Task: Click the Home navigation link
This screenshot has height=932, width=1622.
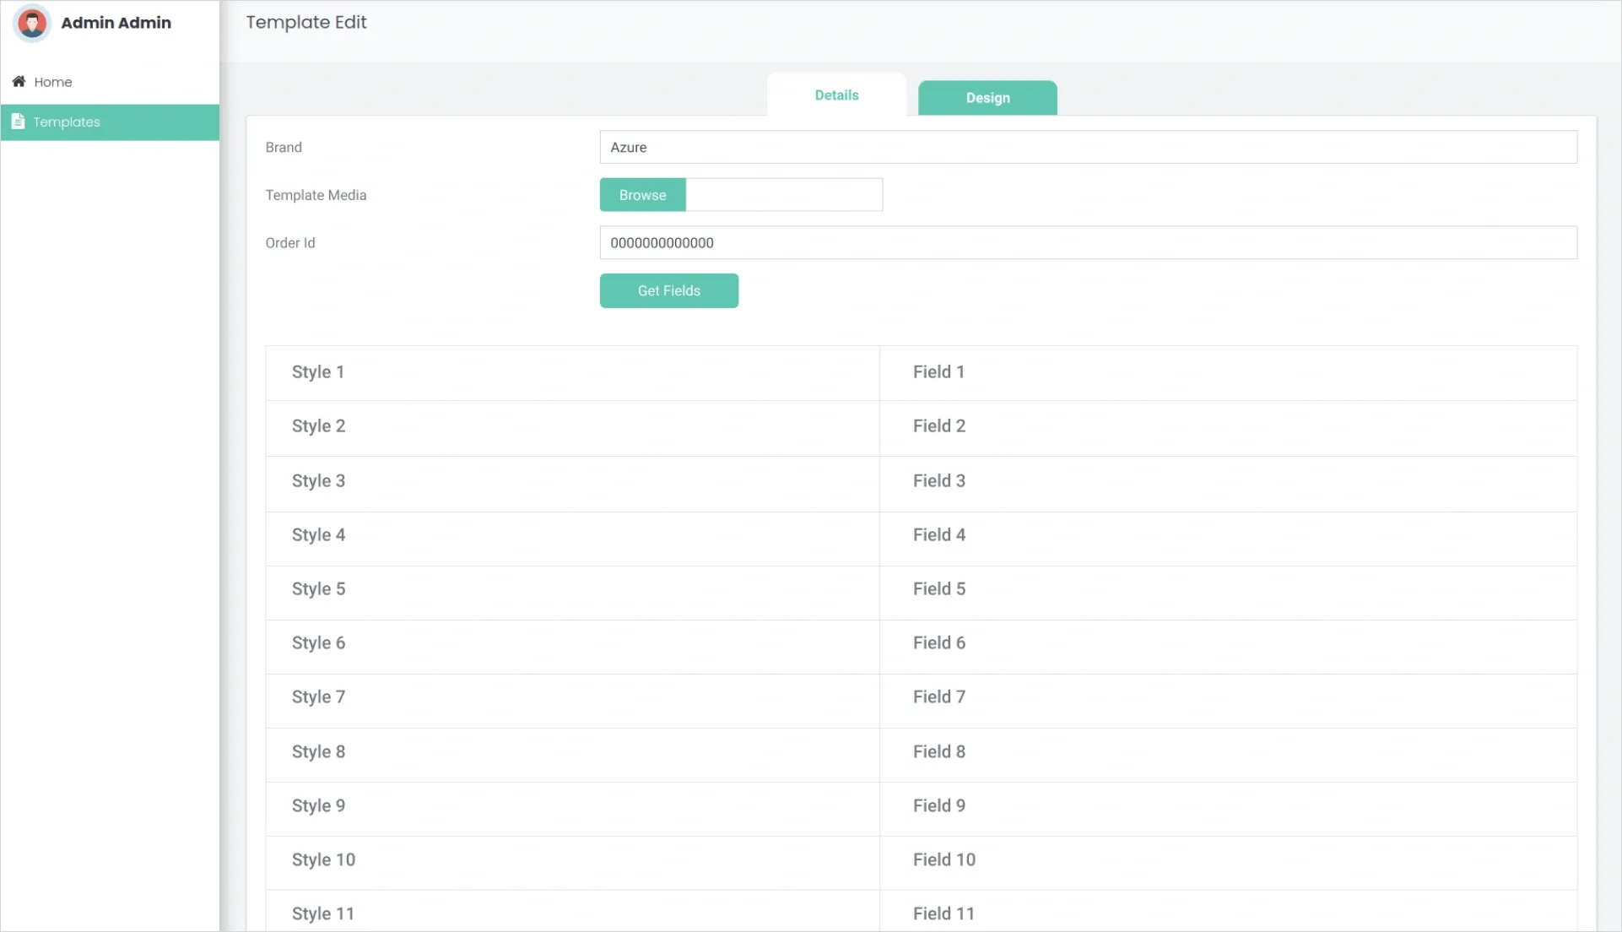Action: pos(51,81)
